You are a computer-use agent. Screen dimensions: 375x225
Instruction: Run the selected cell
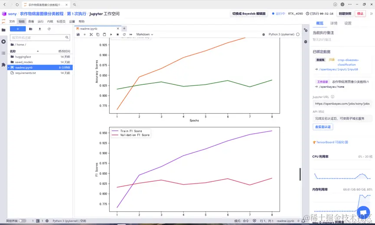(111, 34)
